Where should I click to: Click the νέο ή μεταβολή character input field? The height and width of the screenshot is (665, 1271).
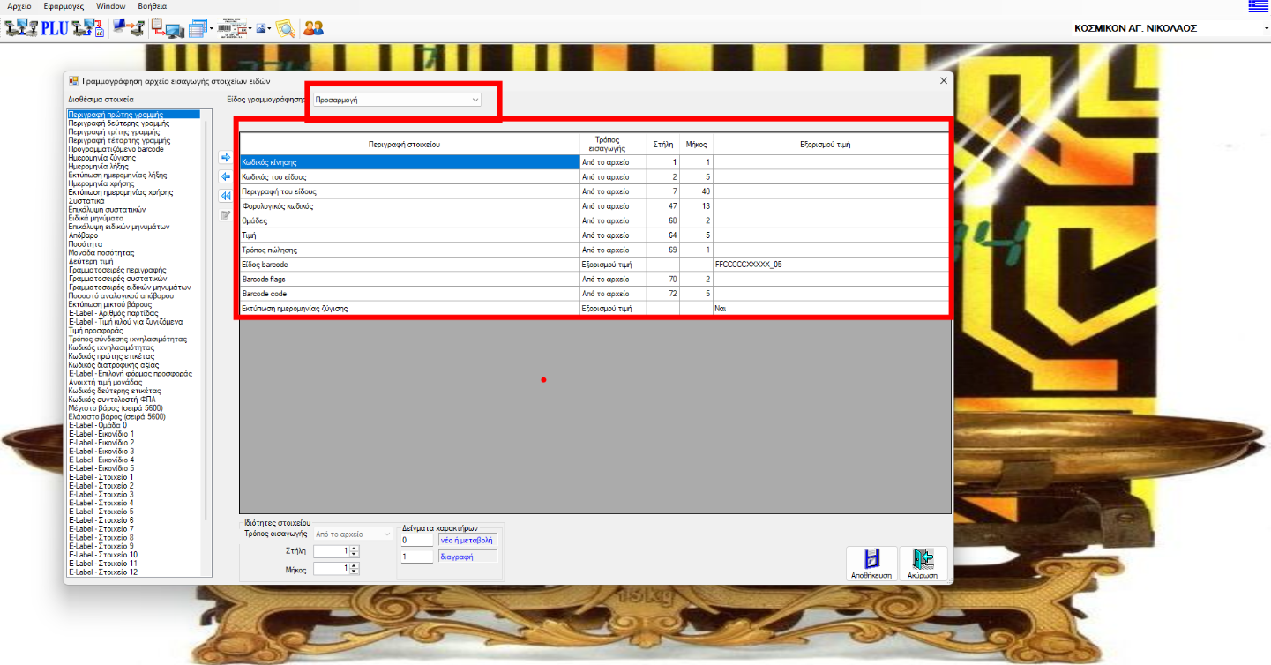coord(416,540)
